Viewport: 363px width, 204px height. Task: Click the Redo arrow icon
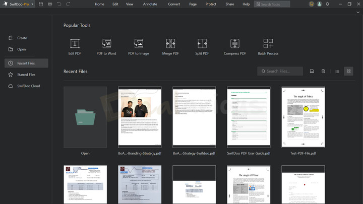coord(68,4)
